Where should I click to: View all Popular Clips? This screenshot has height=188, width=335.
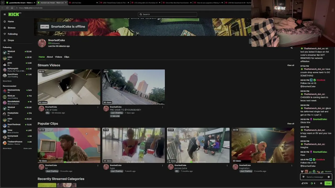point(291,124)
